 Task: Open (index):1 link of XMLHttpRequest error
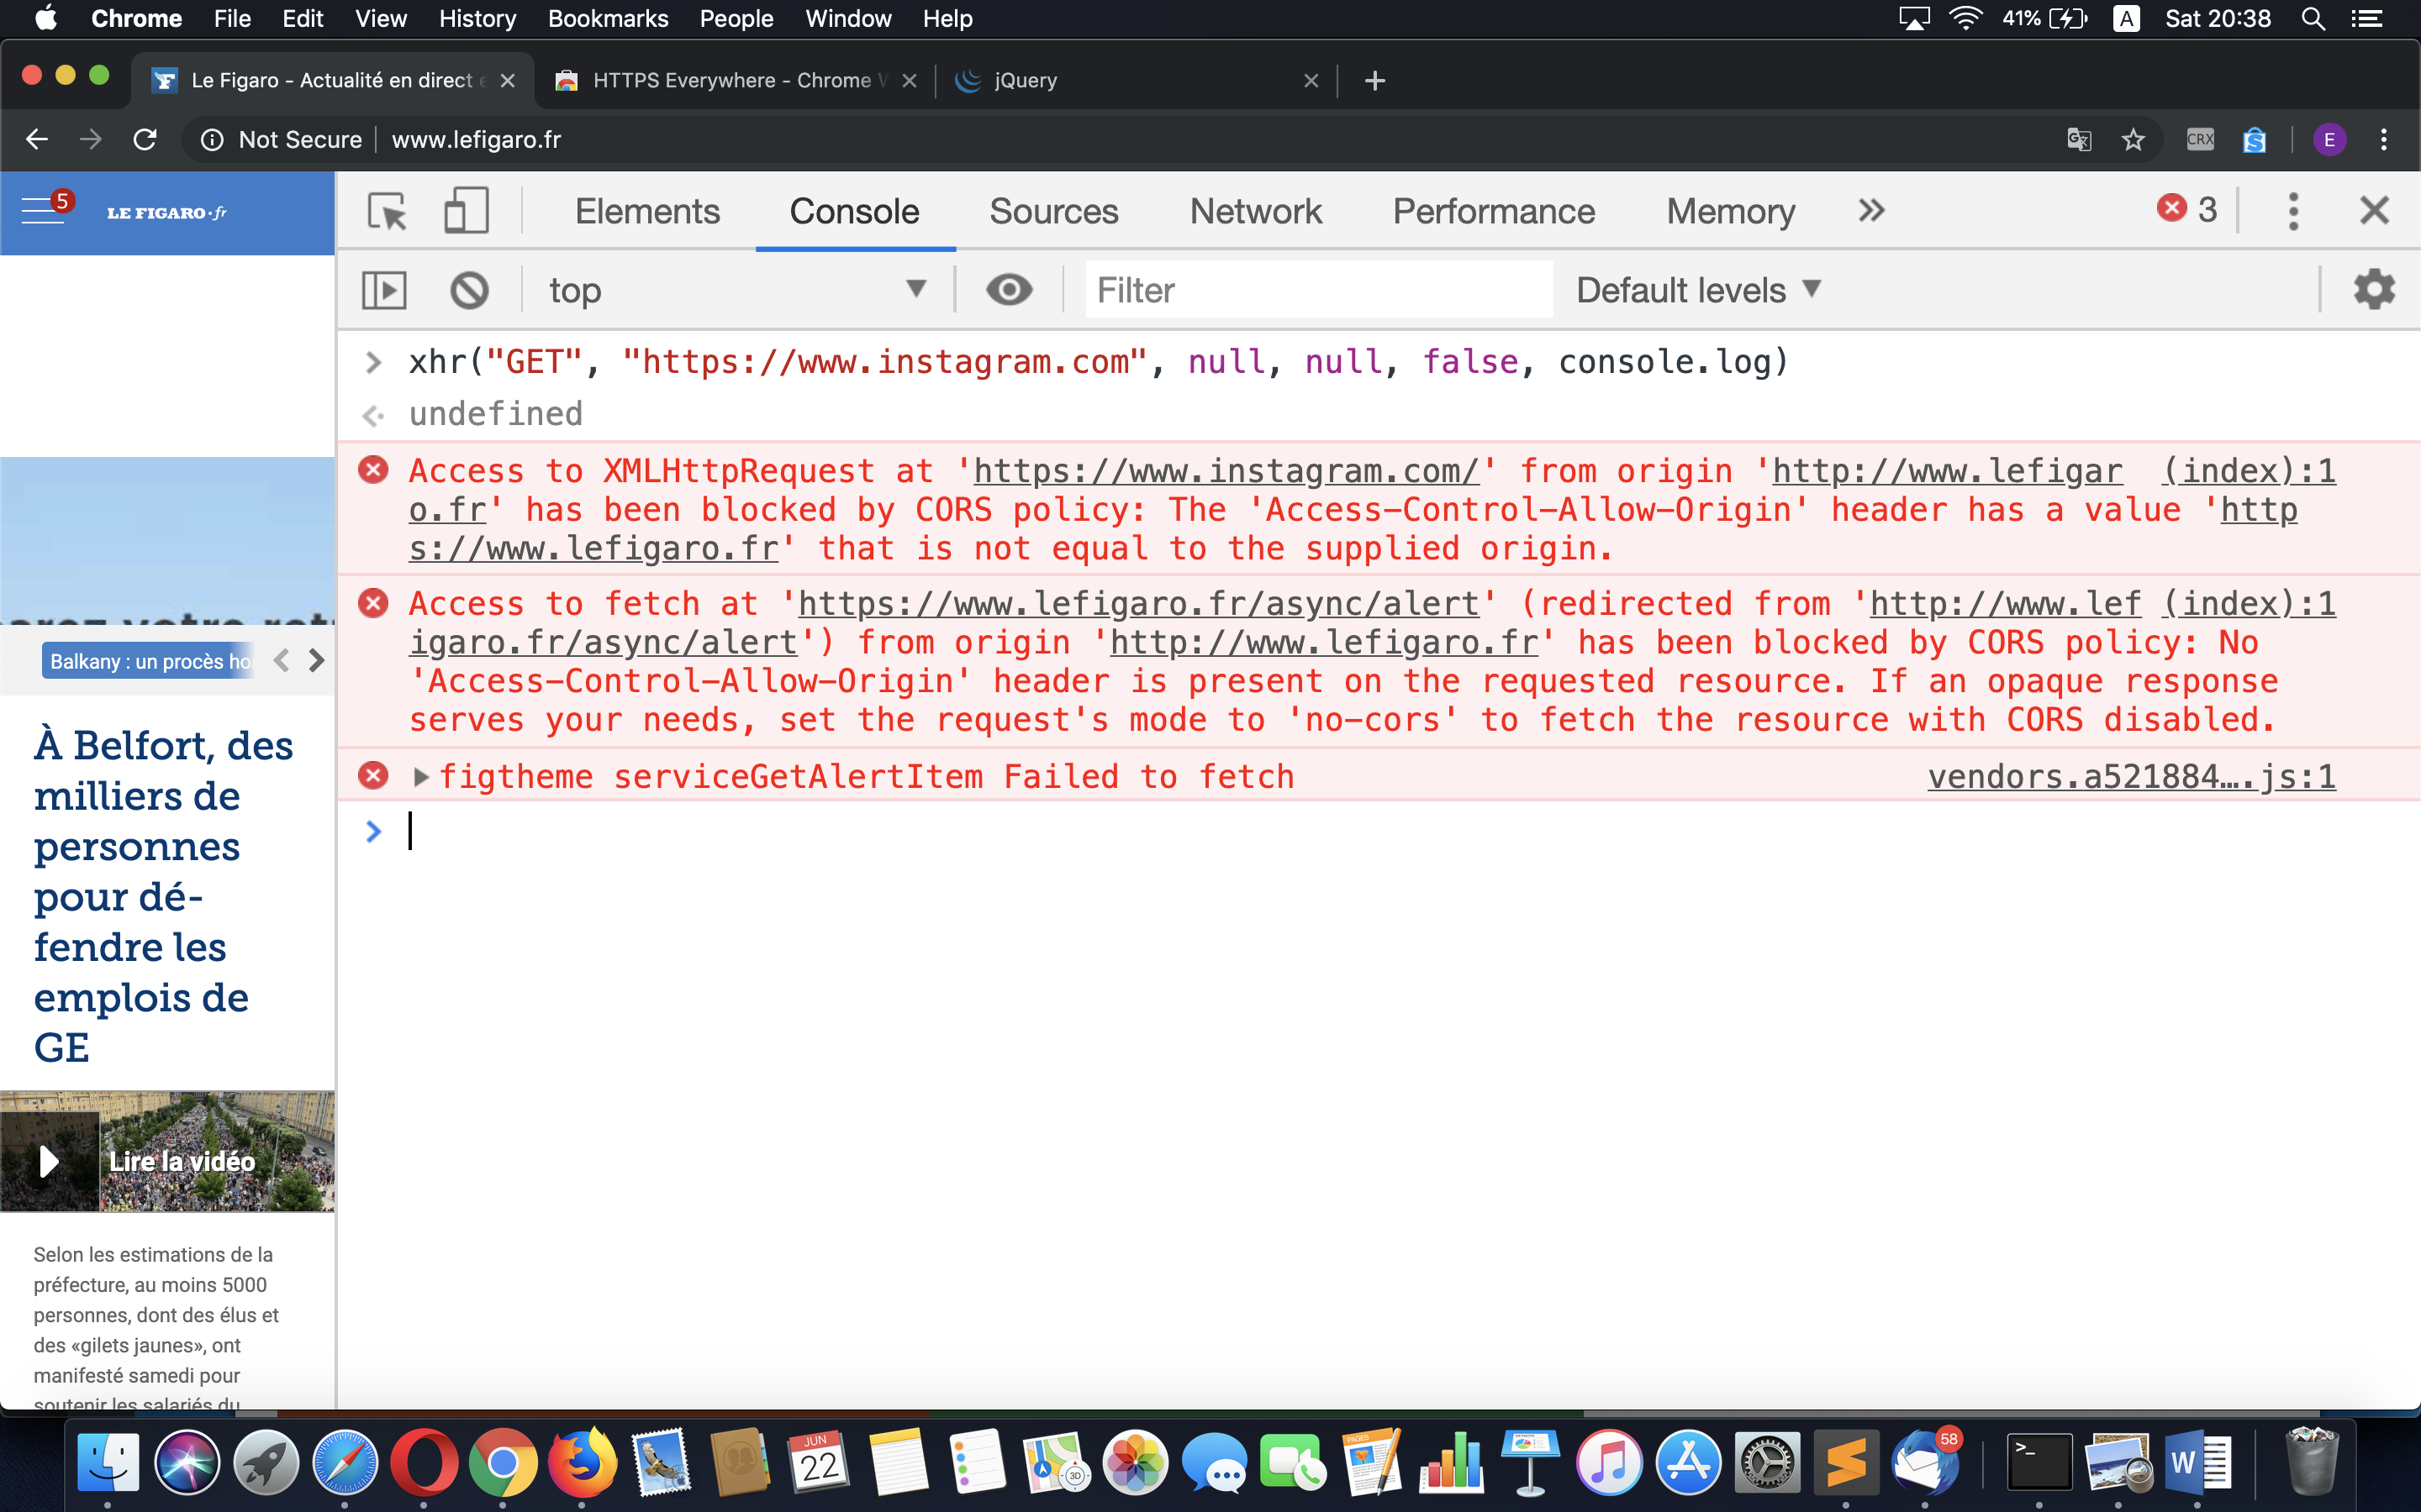(x=2249, y=471)
